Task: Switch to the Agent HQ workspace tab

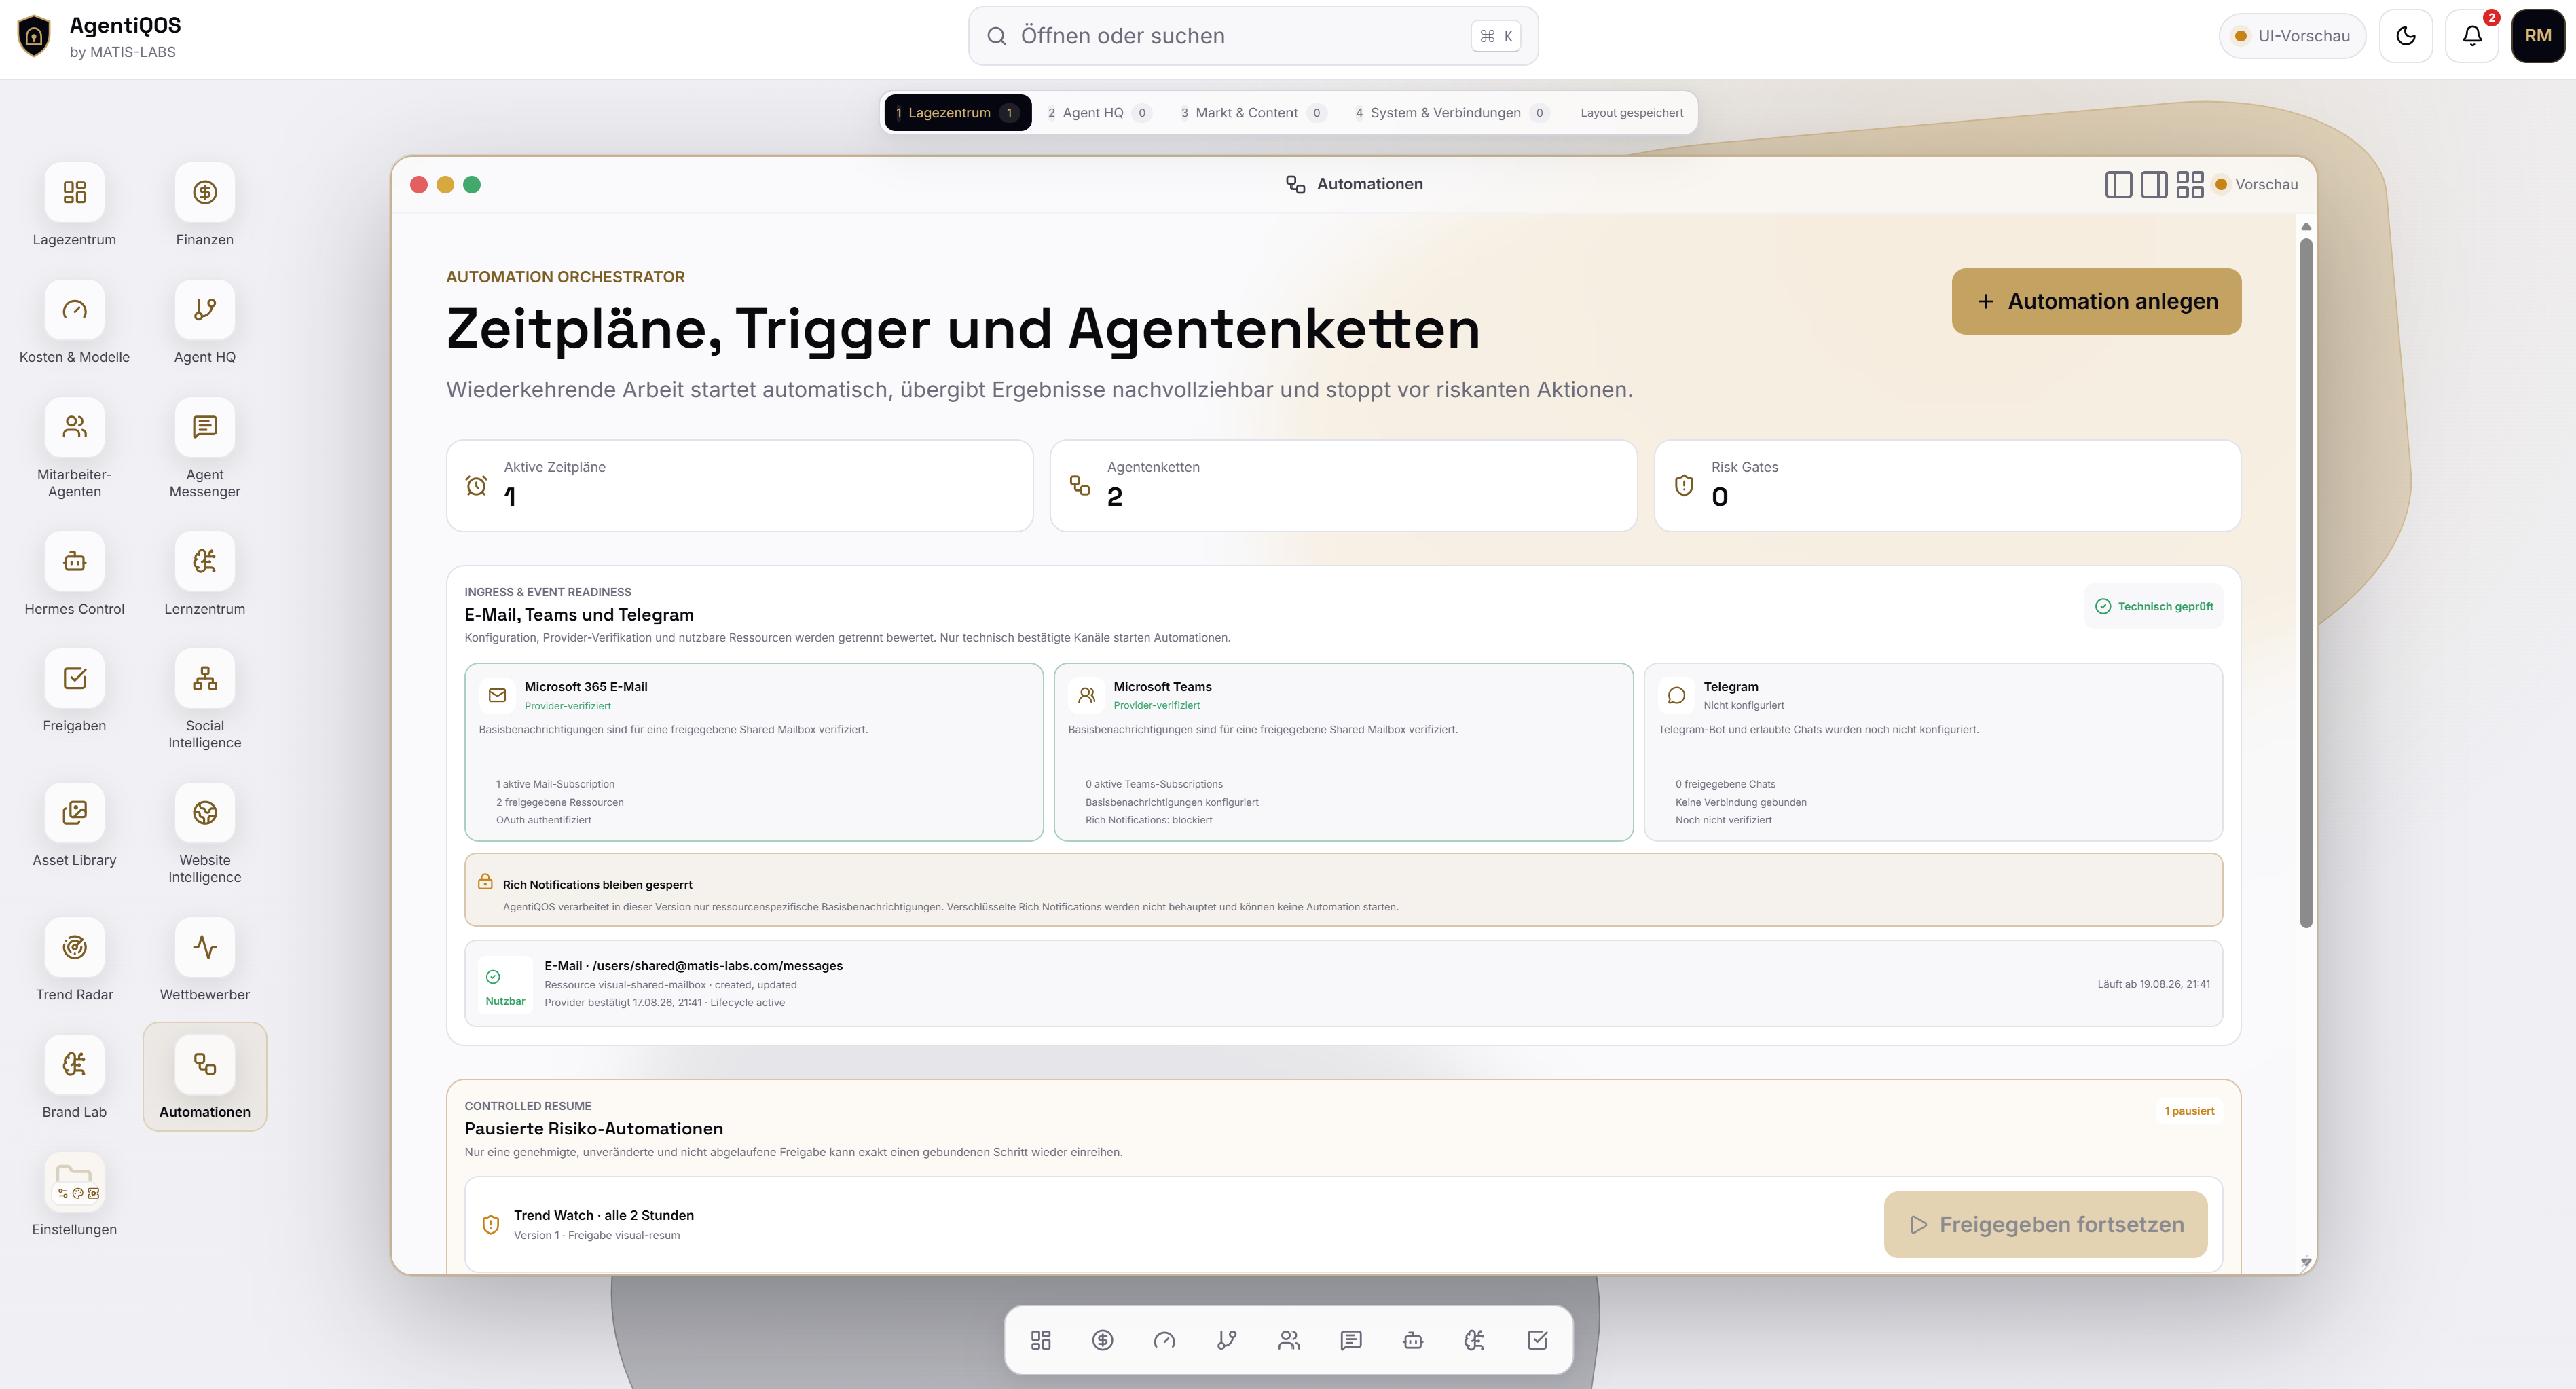Action: pos(1099,113)
